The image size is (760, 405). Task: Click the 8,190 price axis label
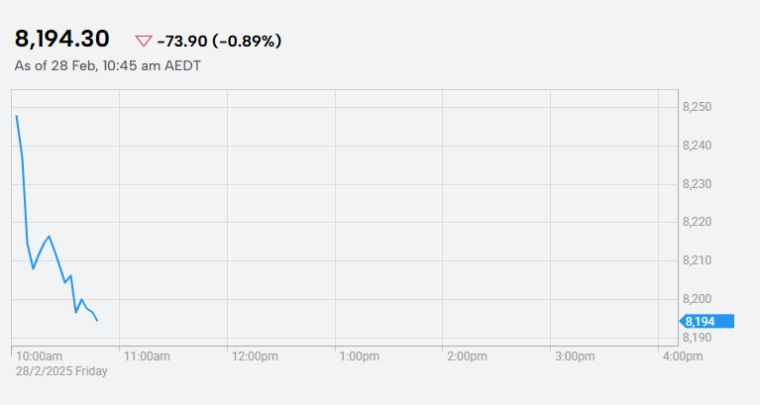coord(697,338)
